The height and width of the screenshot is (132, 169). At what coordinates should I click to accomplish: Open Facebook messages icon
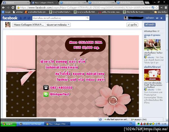coord(25,18)
